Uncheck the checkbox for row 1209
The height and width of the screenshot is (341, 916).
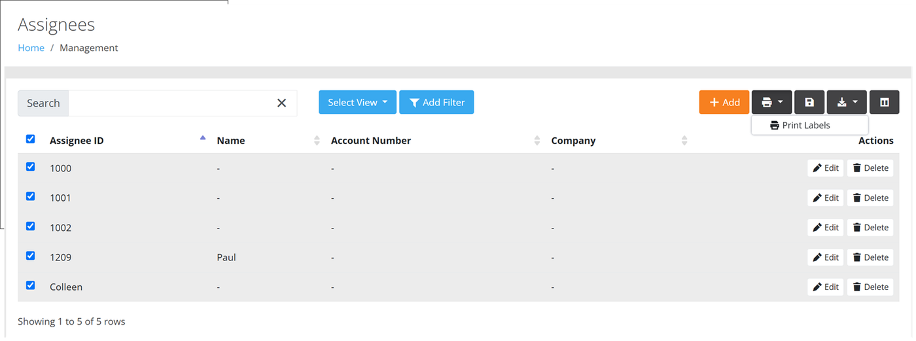pyautogui.click(x=30, y=255)
